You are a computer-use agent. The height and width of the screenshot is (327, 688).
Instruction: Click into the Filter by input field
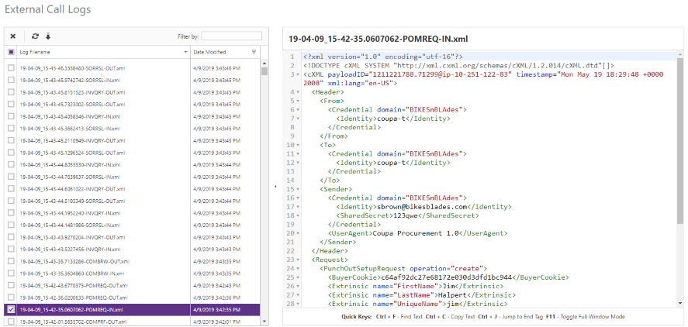[231, 36]
